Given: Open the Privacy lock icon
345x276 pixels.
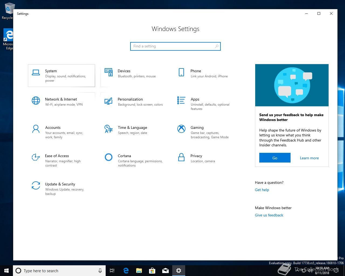Looking at the screenshot, I should (181, 157).
